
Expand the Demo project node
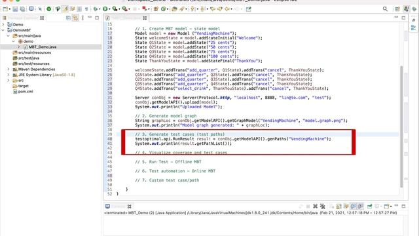[3, 24]
